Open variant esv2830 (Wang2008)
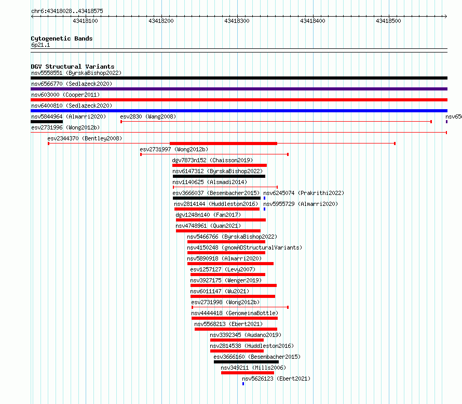Image resolution: width=462 pixels, height=404 pixels. tap(148, 116)
